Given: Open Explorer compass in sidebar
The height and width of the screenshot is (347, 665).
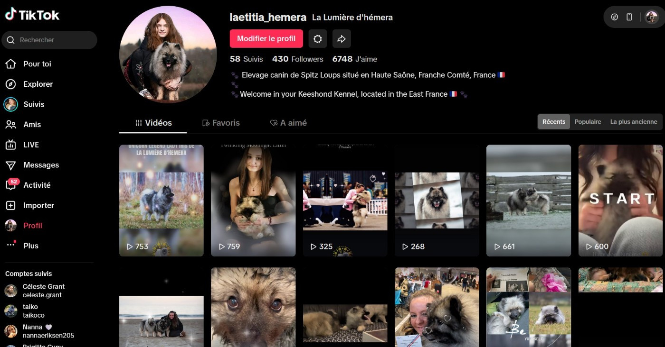Looking at the screenshot, I should click(x=11, y=84).
